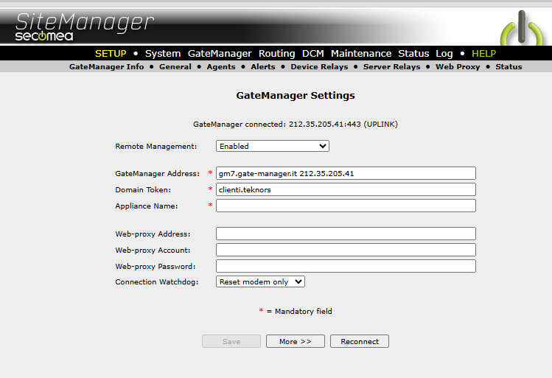Viewport: 552px width, 378px height.
Task: Click the Remote Management label
Action: coord(156,146)
